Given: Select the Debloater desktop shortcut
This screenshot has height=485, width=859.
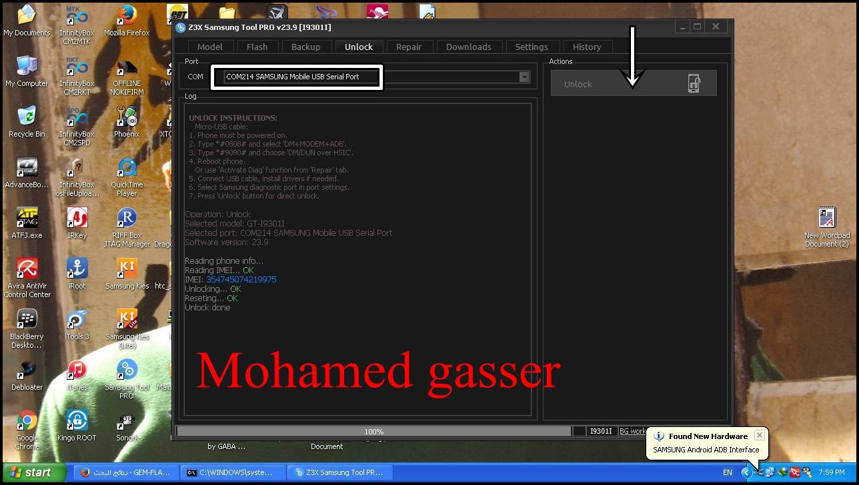Looking at the screenshot, I should point(27,374).
